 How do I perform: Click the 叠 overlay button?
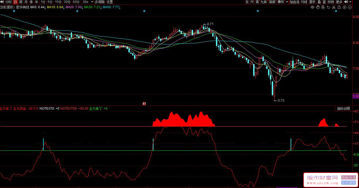(319, 2)
